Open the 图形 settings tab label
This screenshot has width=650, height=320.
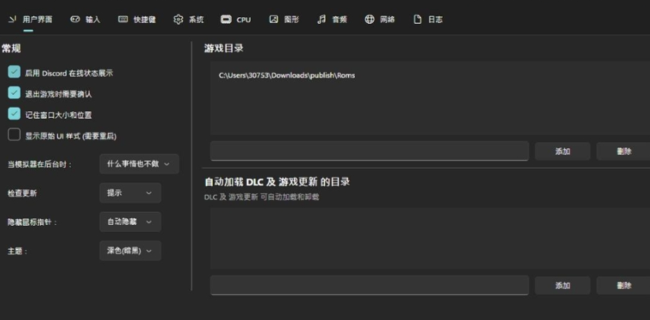(291, 20)
